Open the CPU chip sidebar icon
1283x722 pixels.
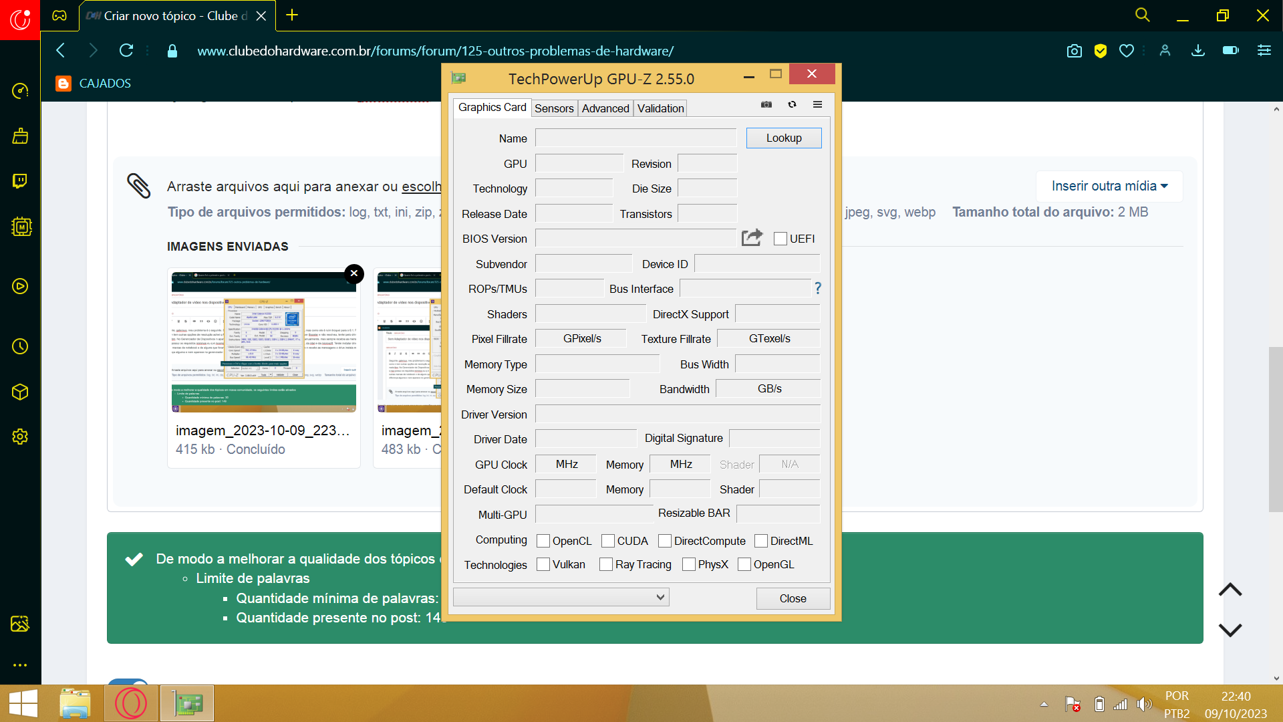point(21,227)
